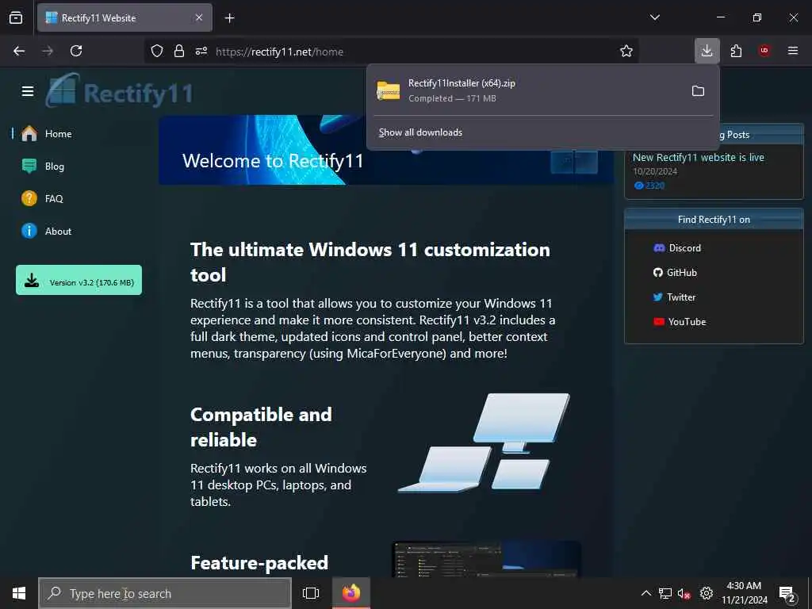Screen dimensions: 812x609
Task: Open the Blog sidebar item
Action: pos(44,167)
